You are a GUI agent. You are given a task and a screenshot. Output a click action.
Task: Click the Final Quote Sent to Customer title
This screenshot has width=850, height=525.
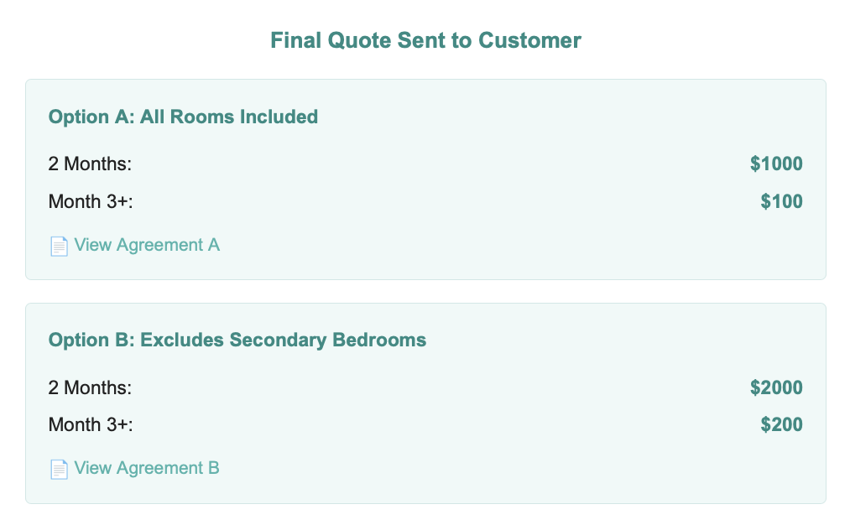(x=425, y=39)
